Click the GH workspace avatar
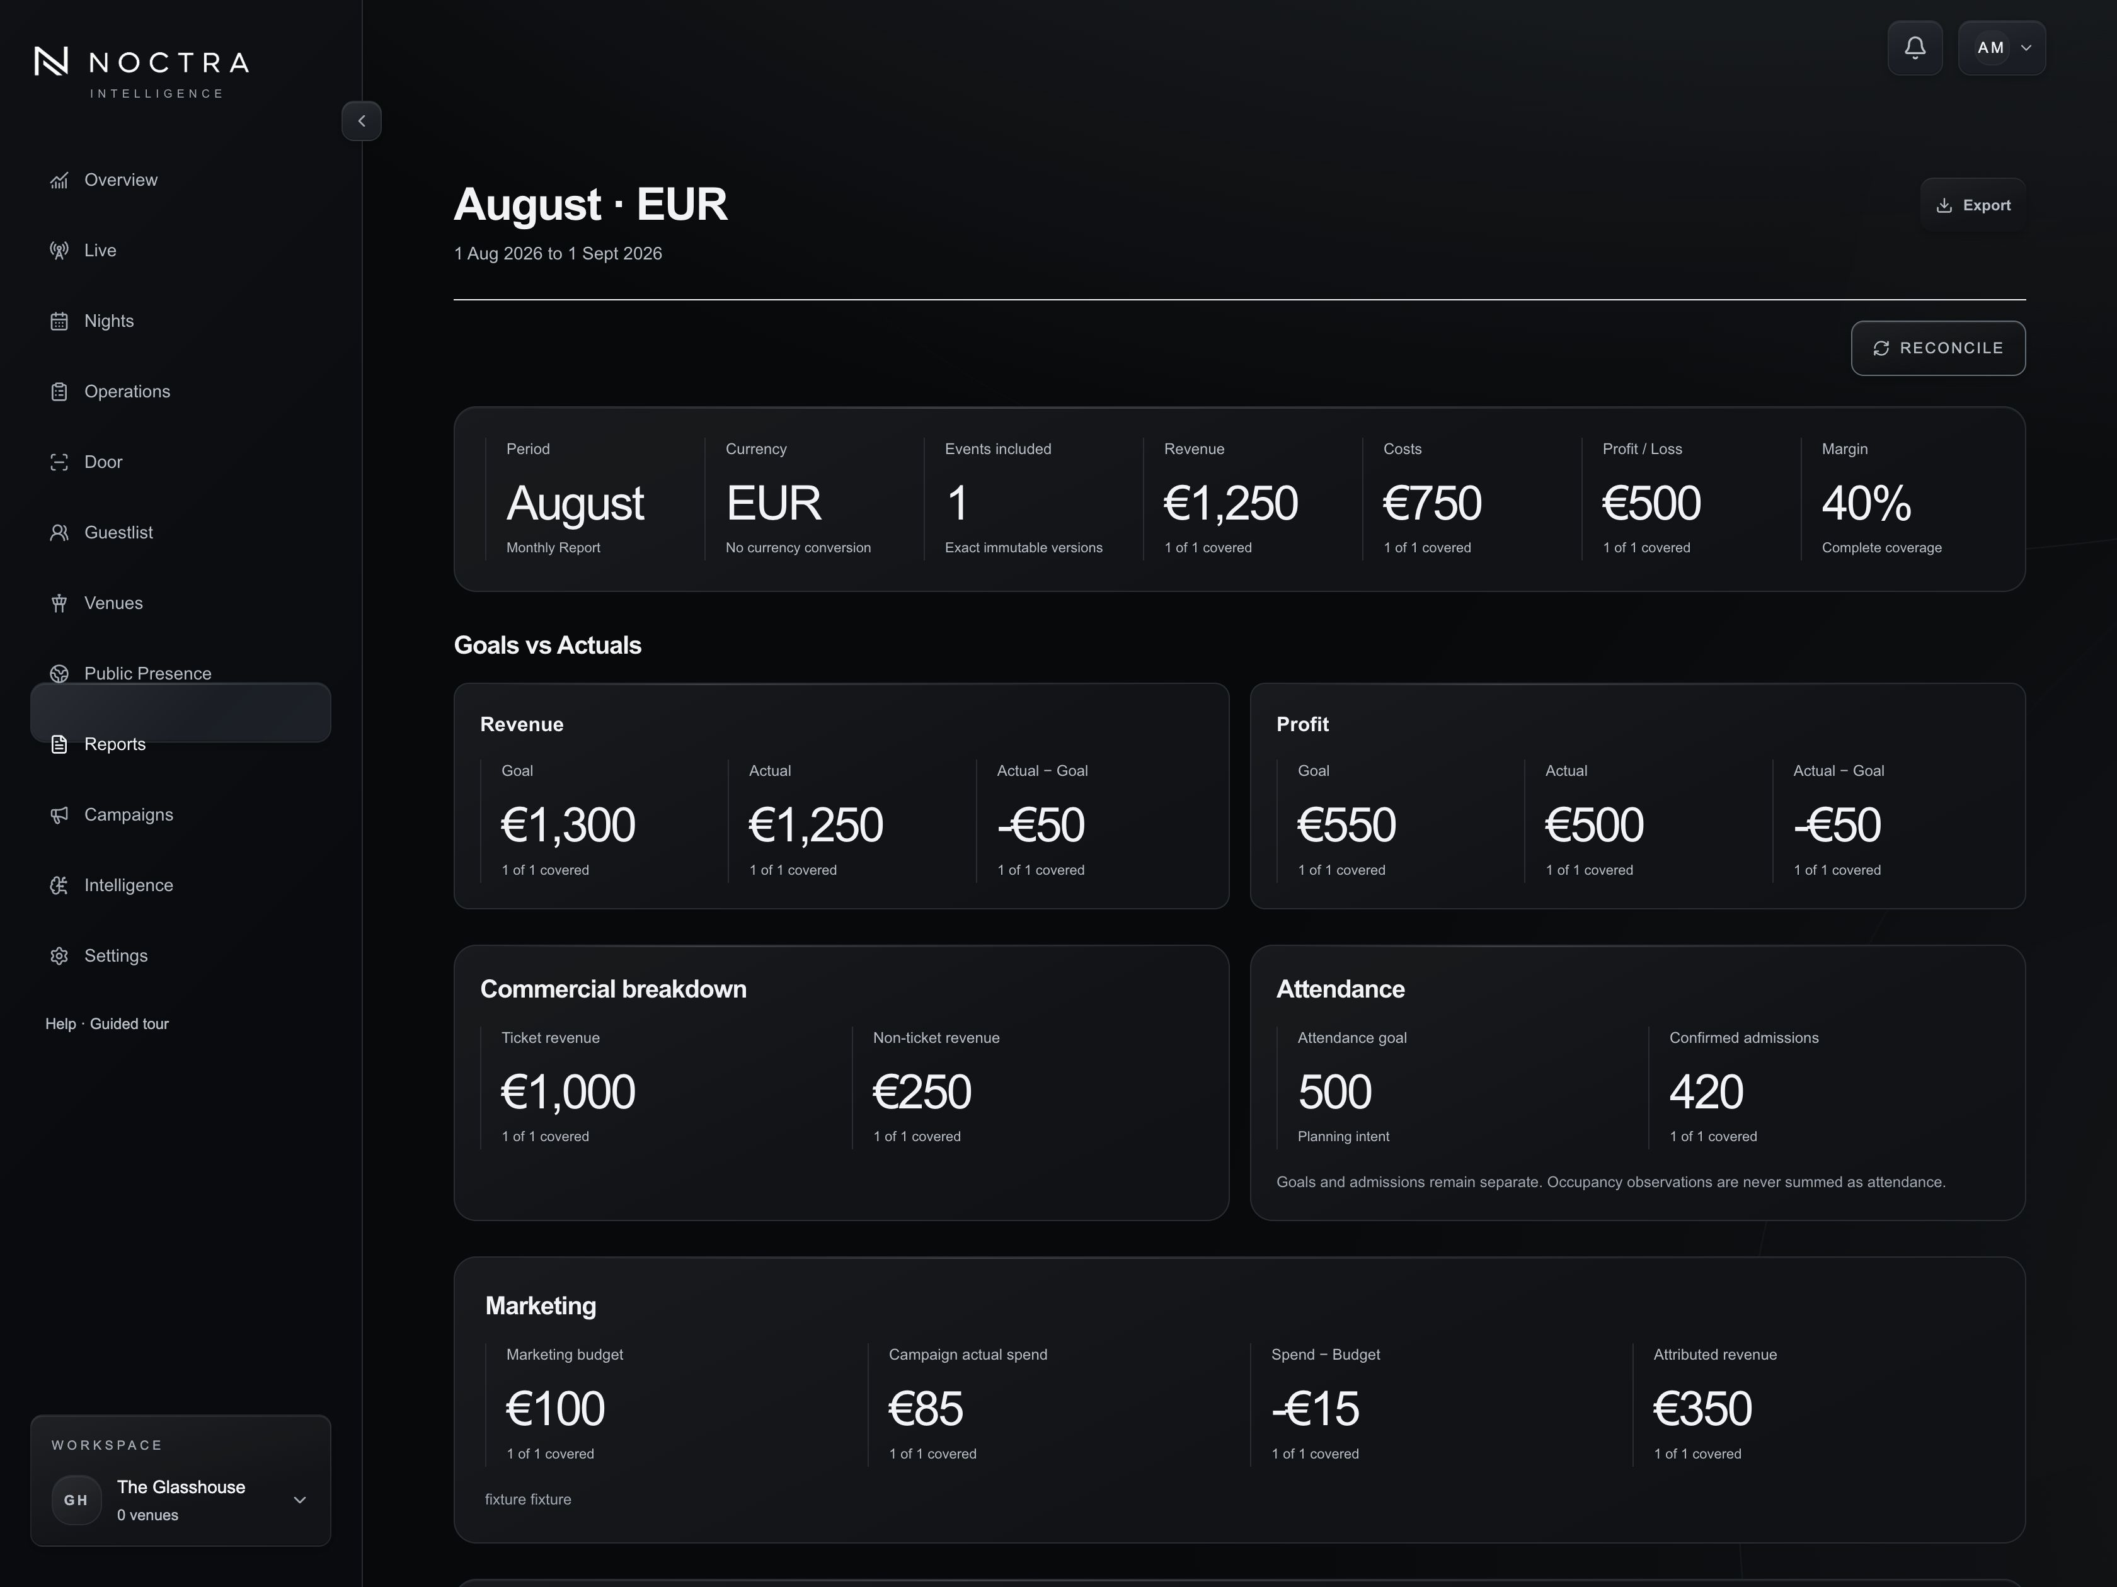Screen dimensions: 2117x1587 coord(77,1500)
